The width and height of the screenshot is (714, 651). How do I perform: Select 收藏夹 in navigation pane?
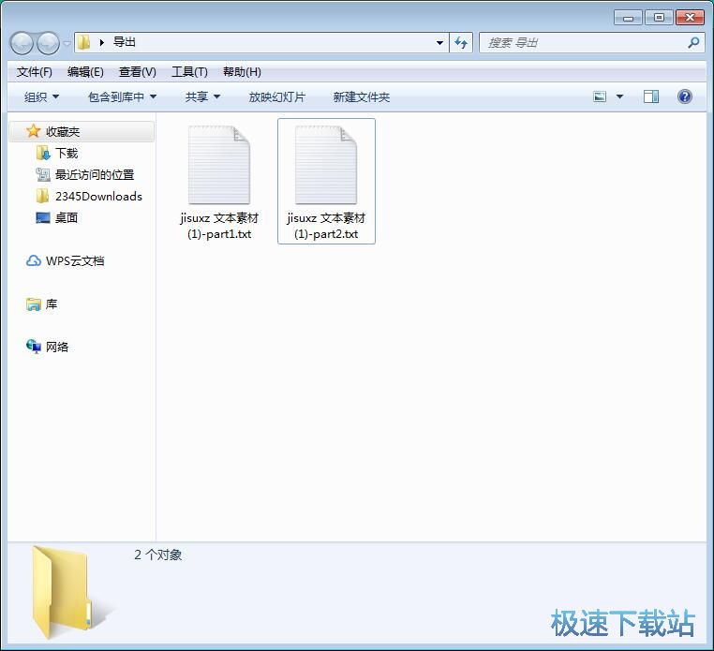click(82, 131)
